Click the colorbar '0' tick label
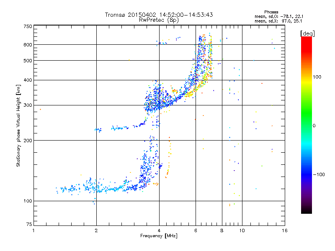Image resolution: width=335 pixels, height=251 pixels. (x=314, y=126)
